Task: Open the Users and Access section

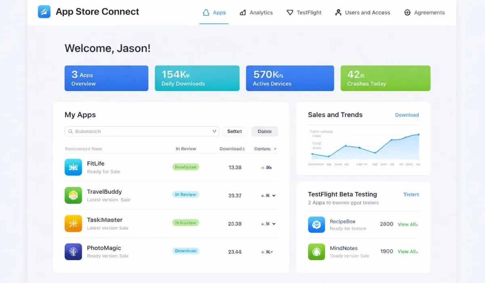Action: 362,13
